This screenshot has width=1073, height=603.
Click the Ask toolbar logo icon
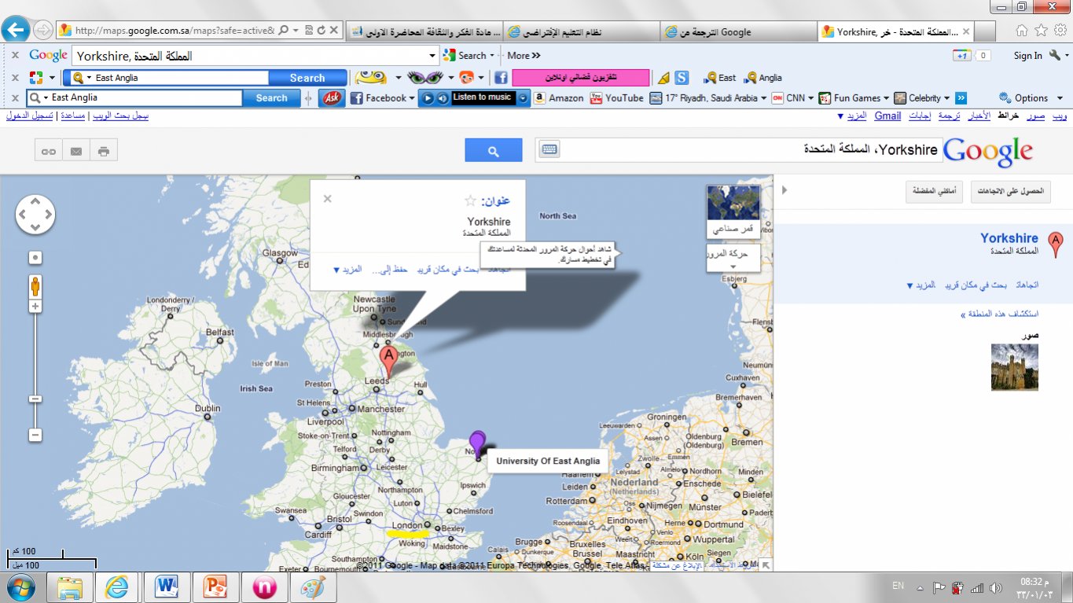click(333, 98)
